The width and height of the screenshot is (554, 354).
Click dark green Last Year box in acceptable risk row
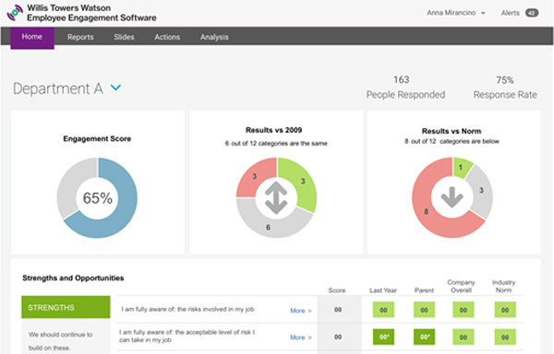[383, 336]
